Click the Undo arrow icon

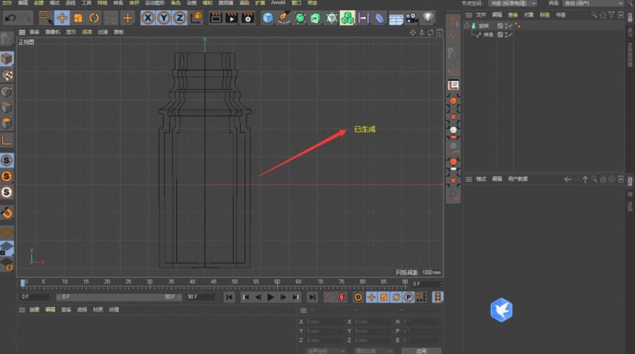coord(10,18)
